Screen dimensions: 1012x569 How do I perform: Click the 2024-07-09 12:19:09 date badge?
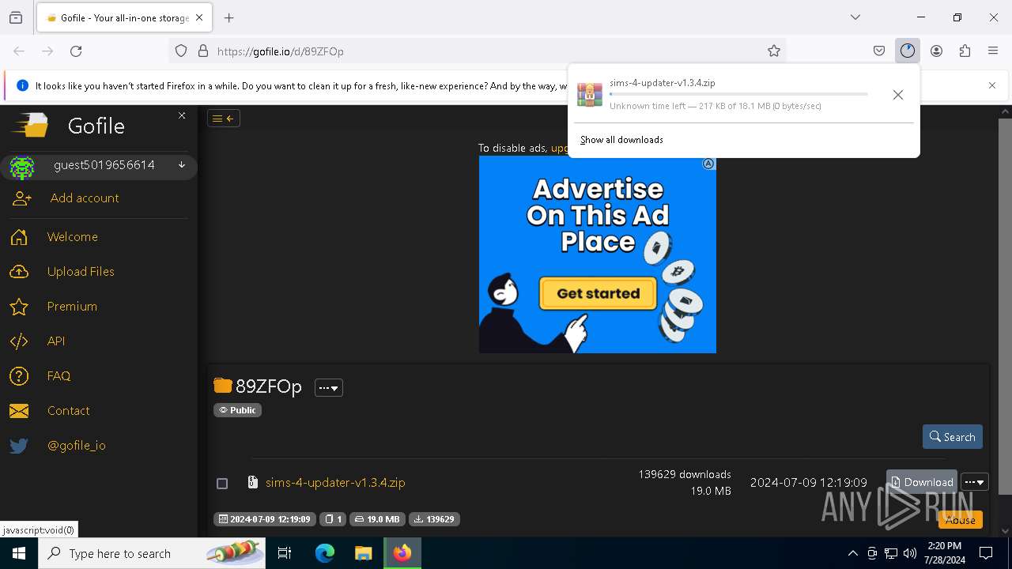264,519
